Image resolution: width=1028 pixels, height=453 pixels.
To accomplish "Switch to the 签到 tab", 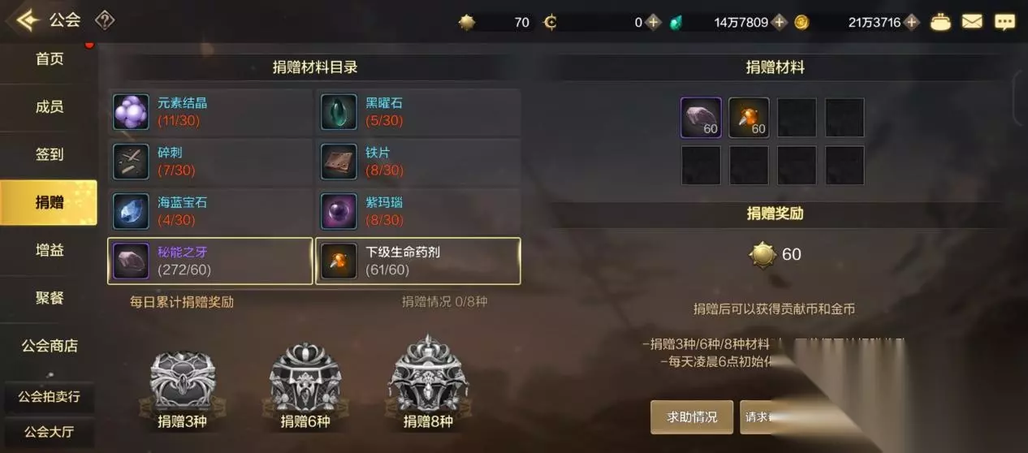I will 50,154.
